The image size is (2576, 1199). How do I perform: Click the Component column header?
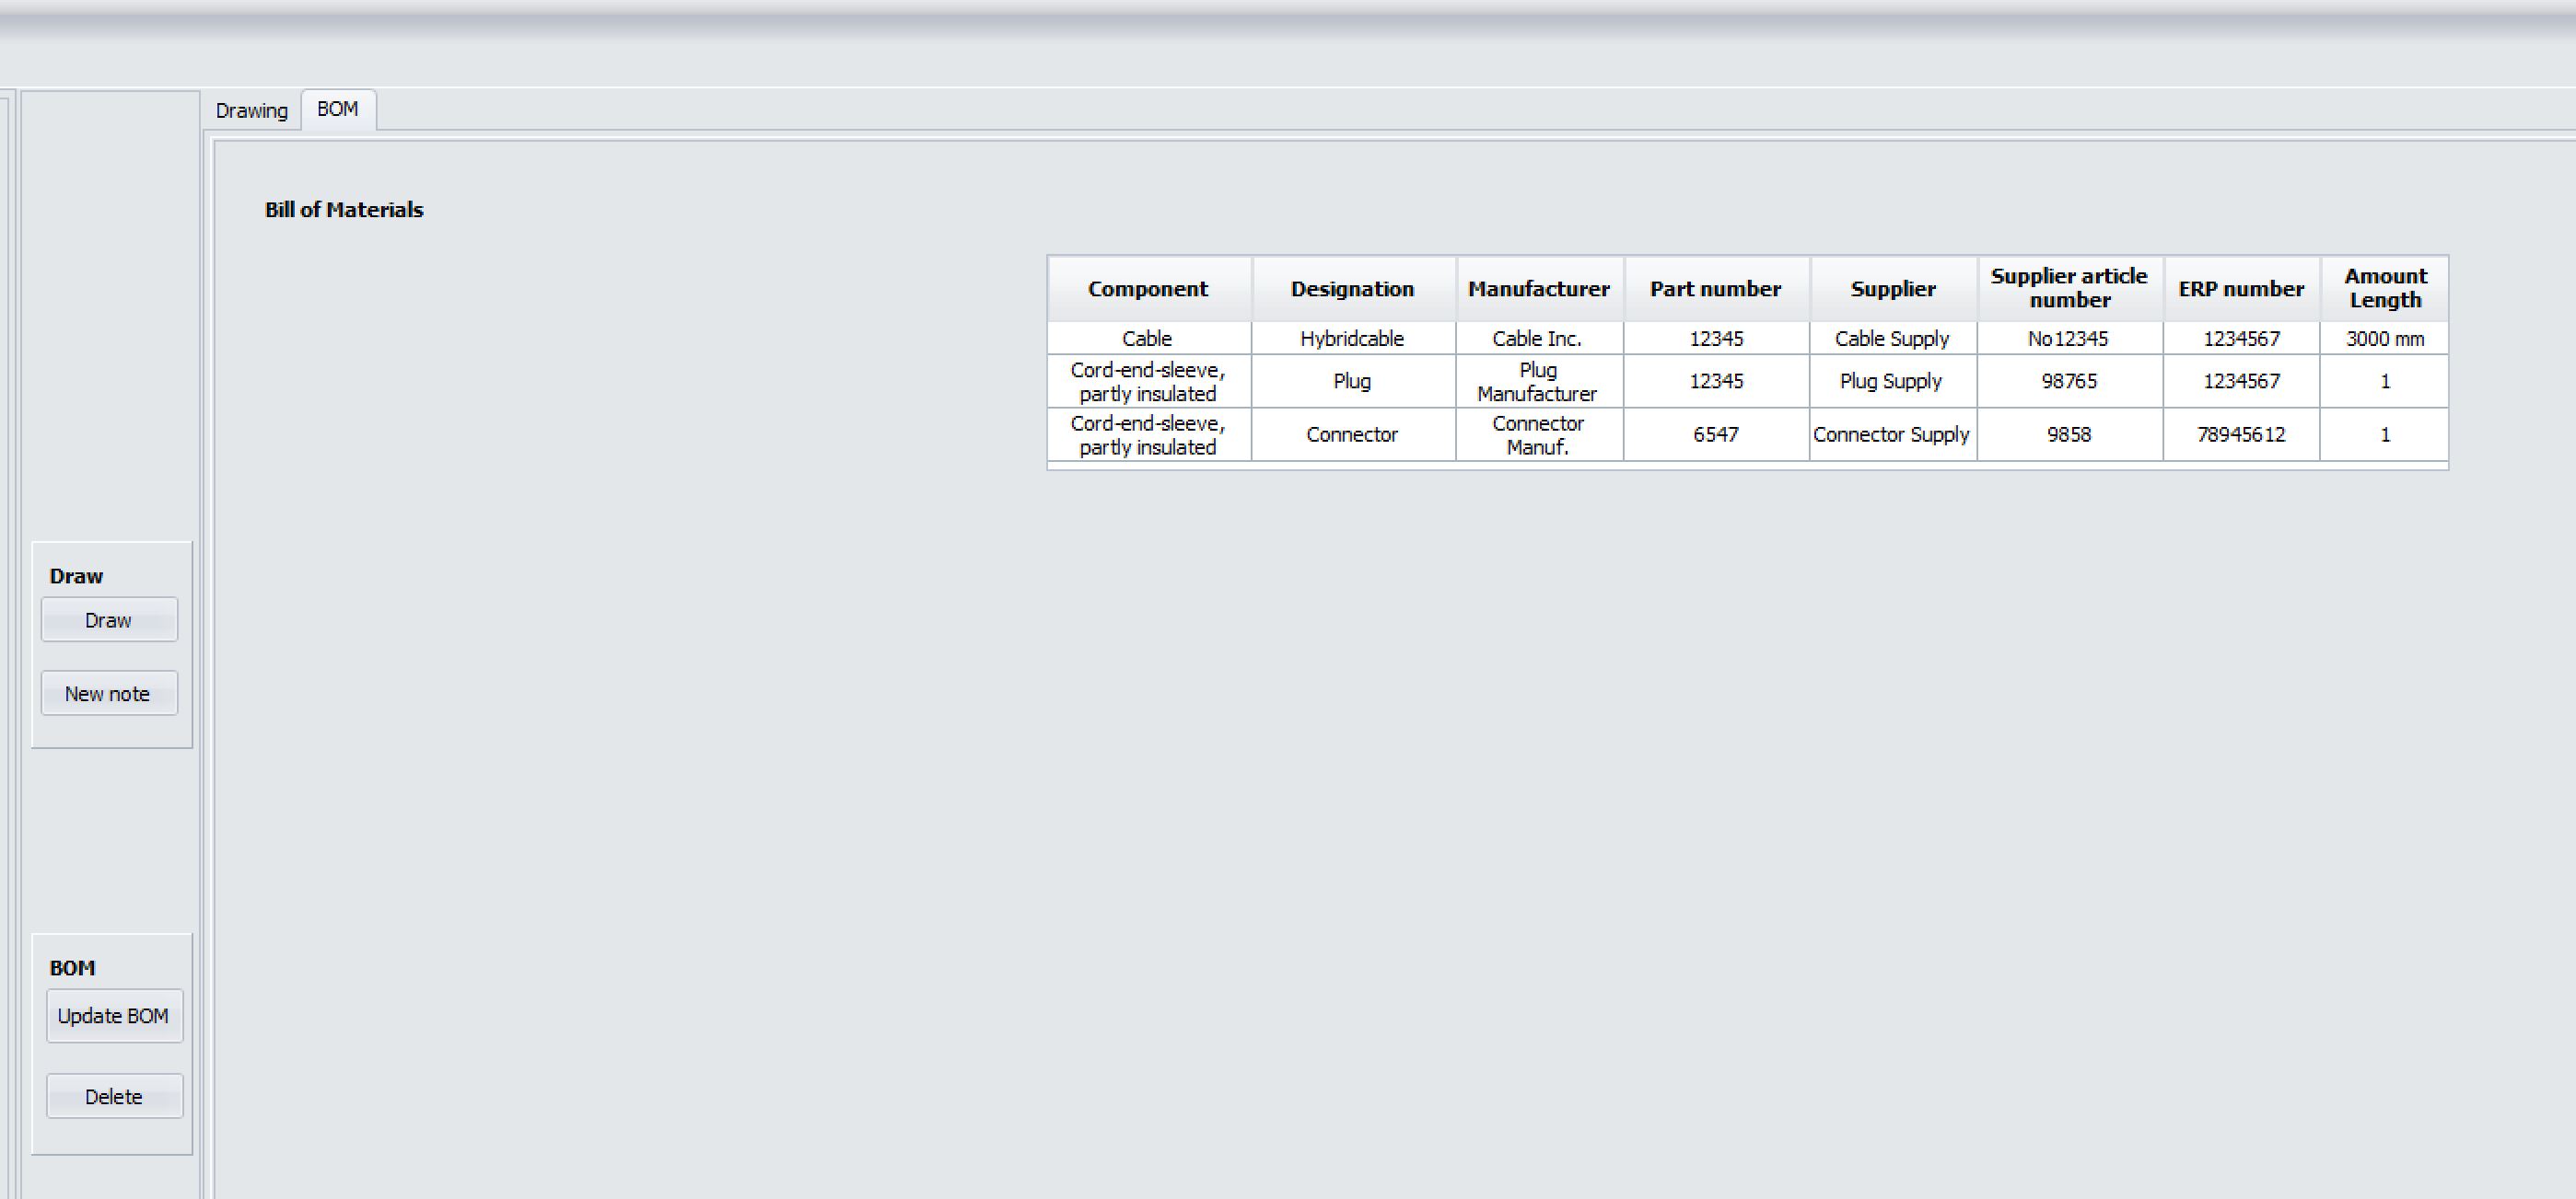pos(1148,289)
